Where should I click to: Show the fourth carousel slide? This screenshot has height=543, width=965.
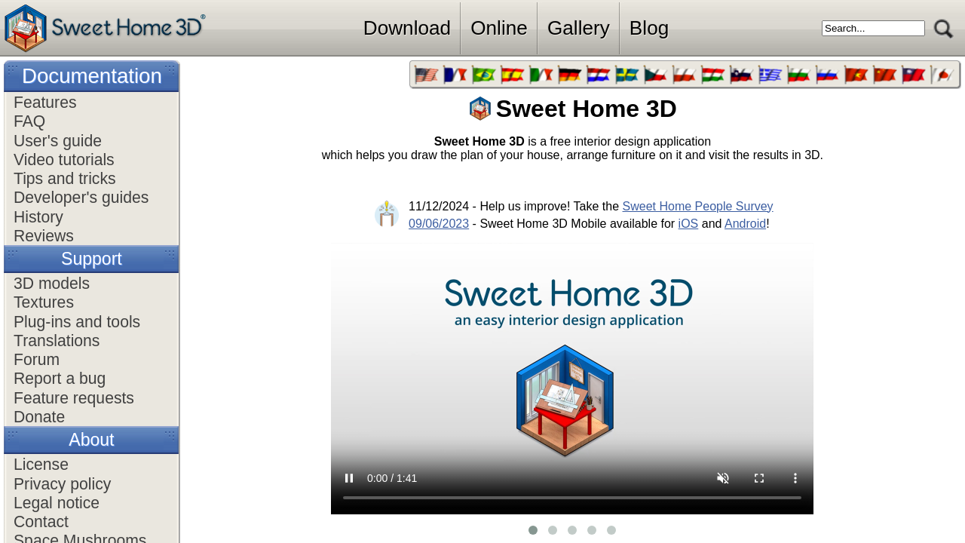click(x=592, y=530)
